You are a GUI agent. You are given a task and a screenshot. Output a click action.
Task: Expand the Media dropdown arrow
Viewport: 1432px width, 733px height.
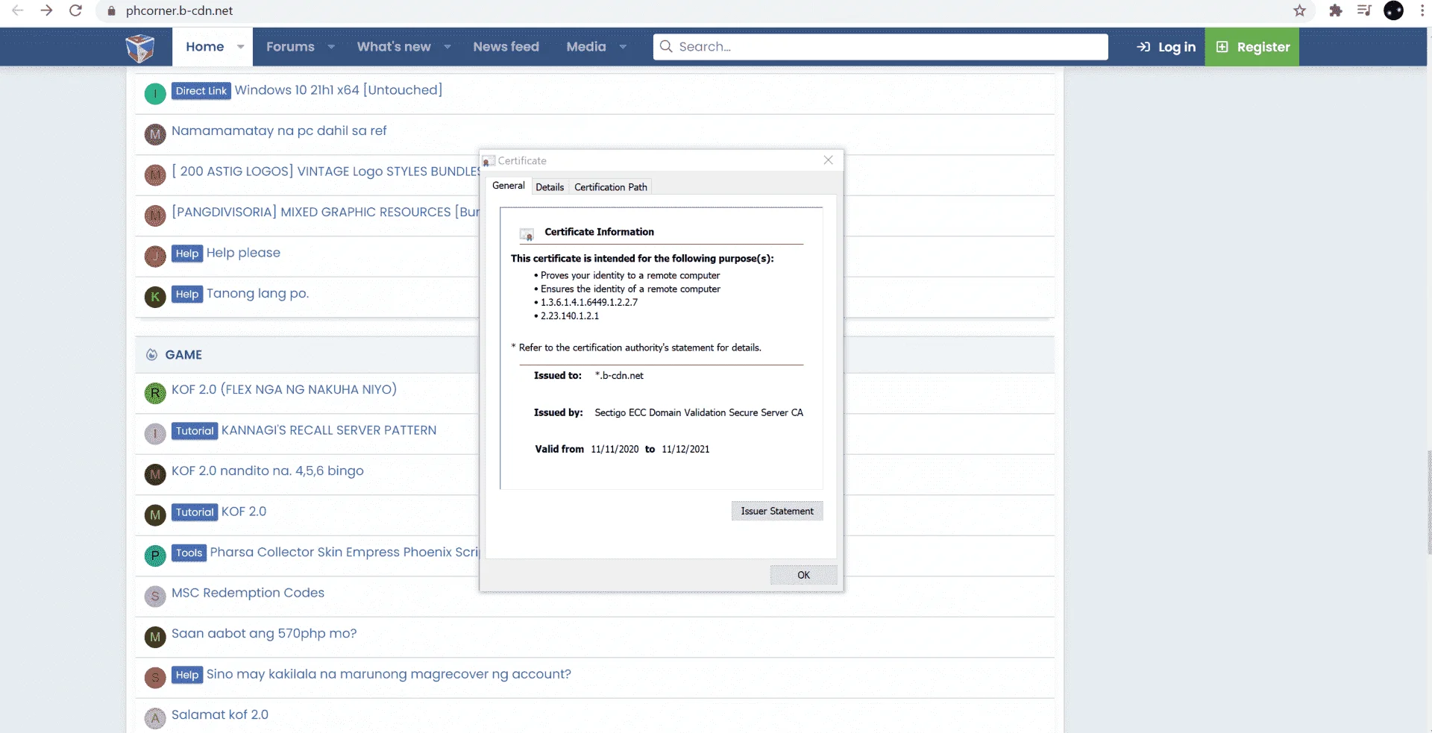point(623,47)
